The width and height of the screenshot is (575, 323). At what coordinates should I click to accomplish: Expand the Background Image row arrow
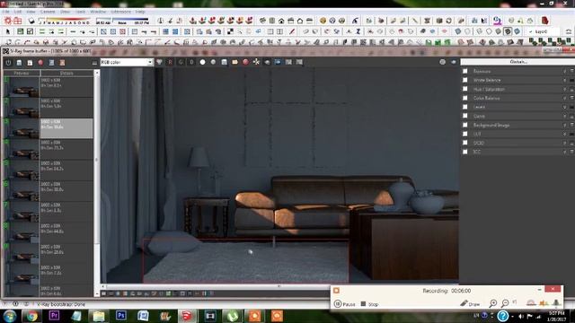pos(565,125)
